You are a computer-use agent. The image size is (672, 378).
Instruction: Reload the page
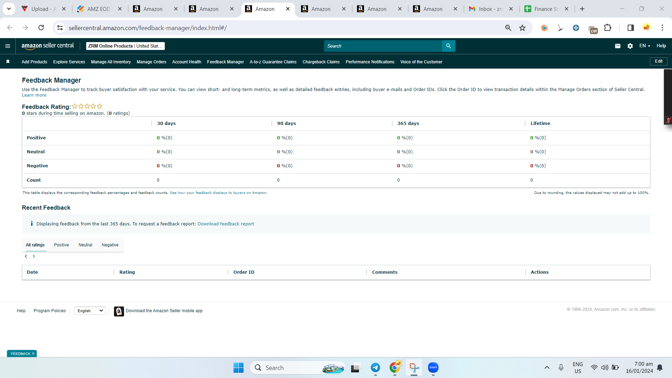pyautogui.click(x=41, y=28)
